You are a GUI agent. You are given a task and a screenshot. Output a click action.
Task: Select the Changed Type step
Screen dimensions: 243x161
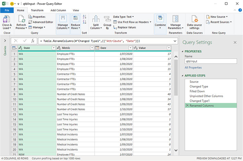[x=211, y=86]
